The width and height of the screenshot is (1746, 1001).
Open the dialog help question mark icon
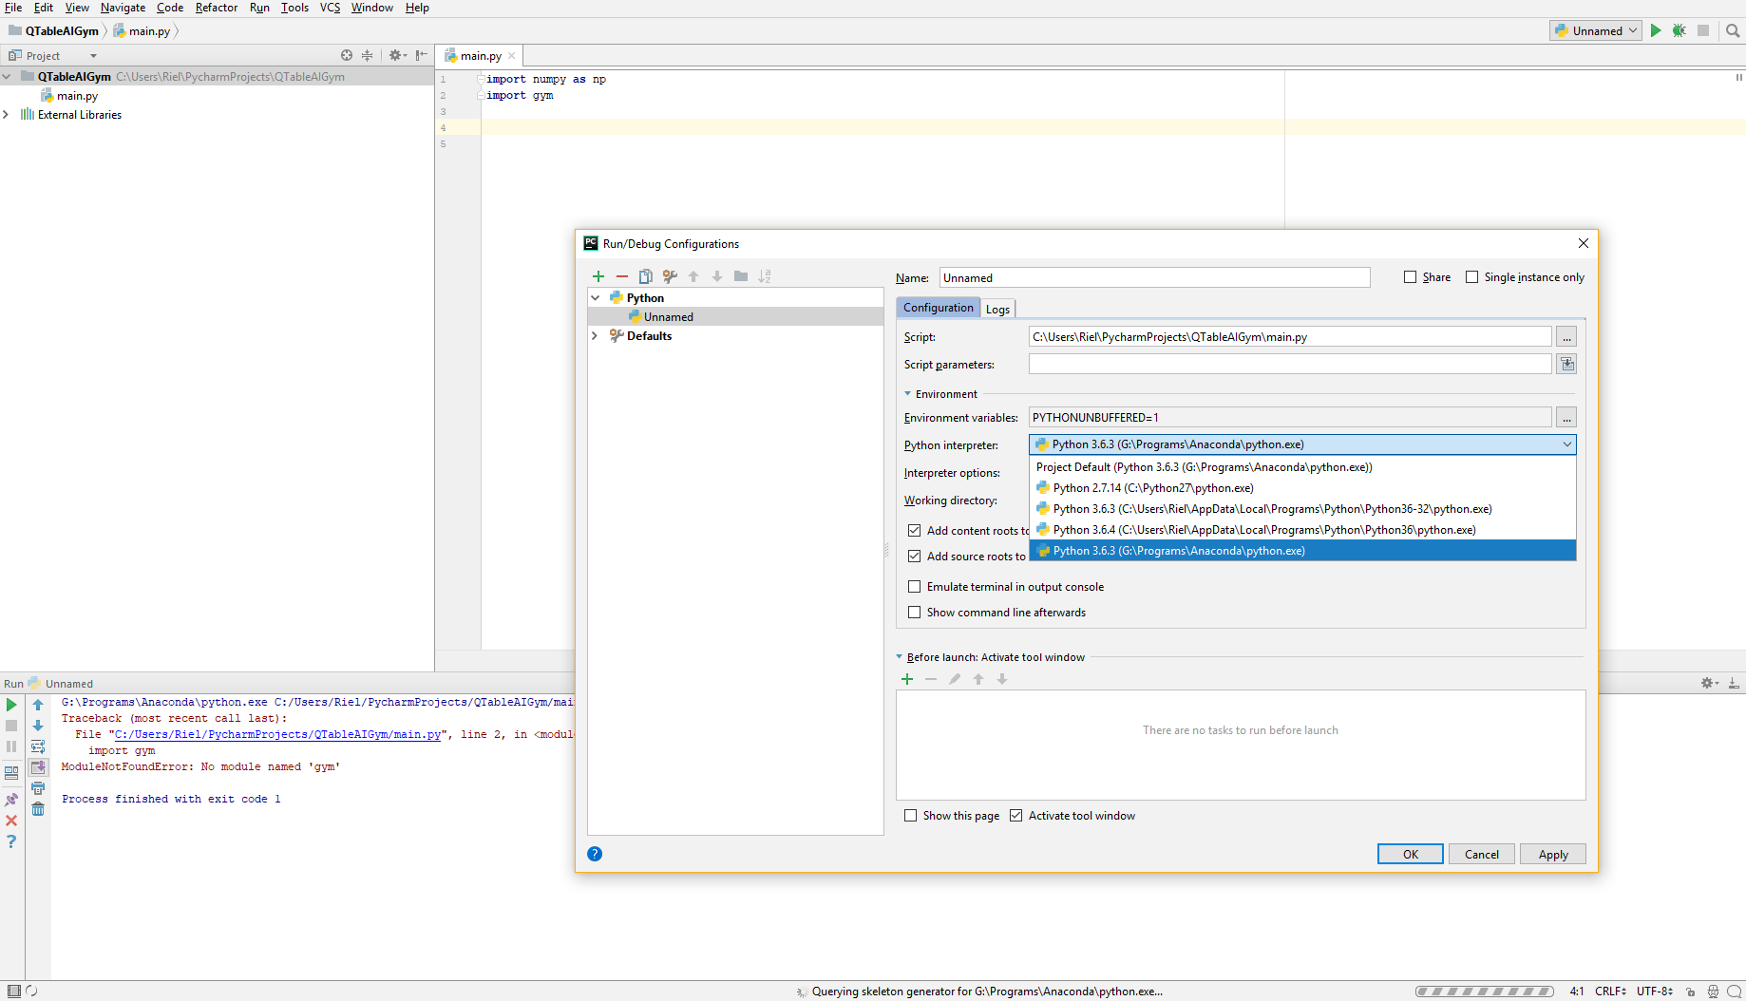(x=595, y=854)
